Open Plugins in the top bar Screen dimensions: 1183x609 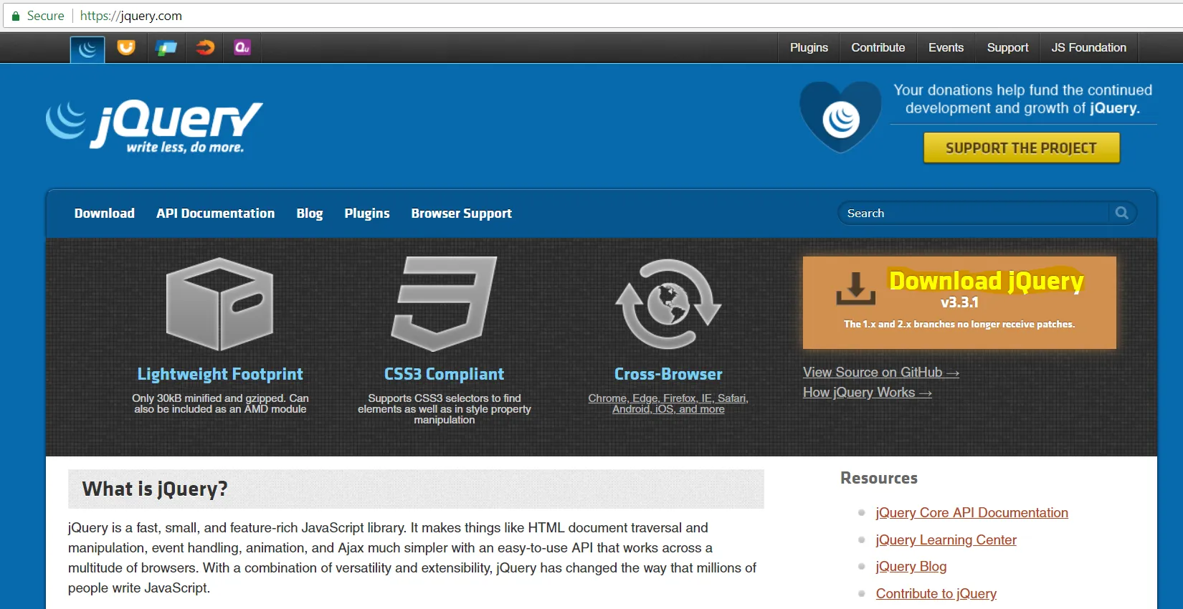click(x=809, y=47)
